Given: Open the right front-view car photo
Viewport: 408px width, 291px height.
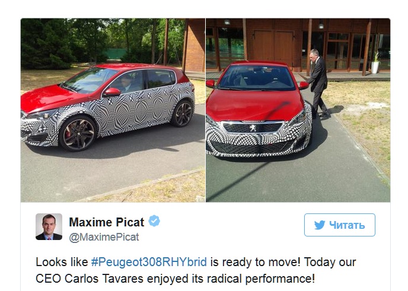Looking at the screenshot, I should pyautogui.click(x=298, y=110).
